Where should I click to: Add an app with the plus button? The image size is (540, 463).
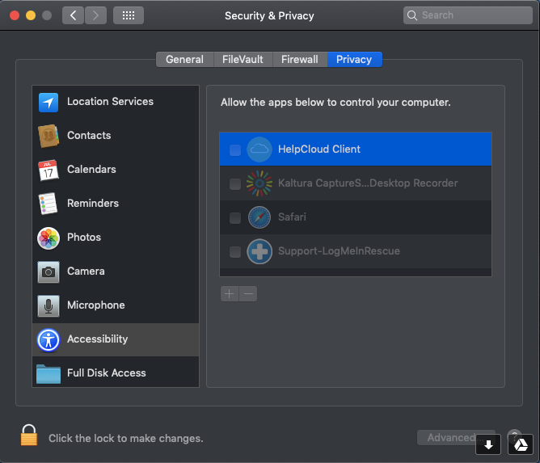(230, 293)
